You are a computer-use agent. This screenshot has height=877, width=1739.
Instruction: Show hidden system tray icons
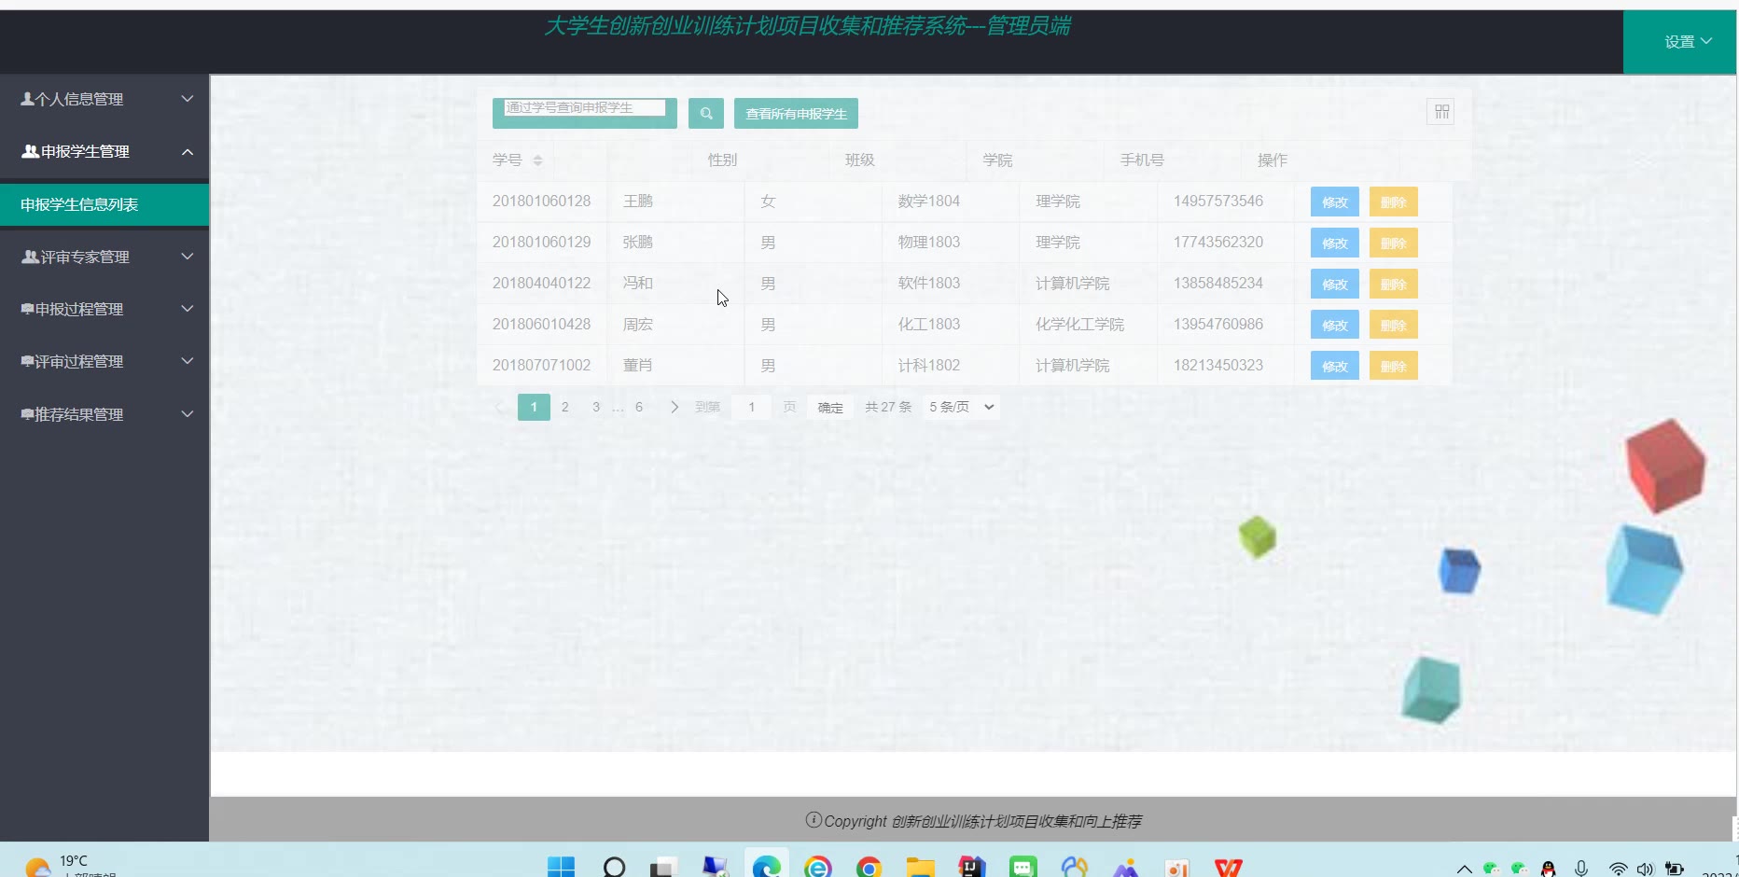coord(1464,869)
